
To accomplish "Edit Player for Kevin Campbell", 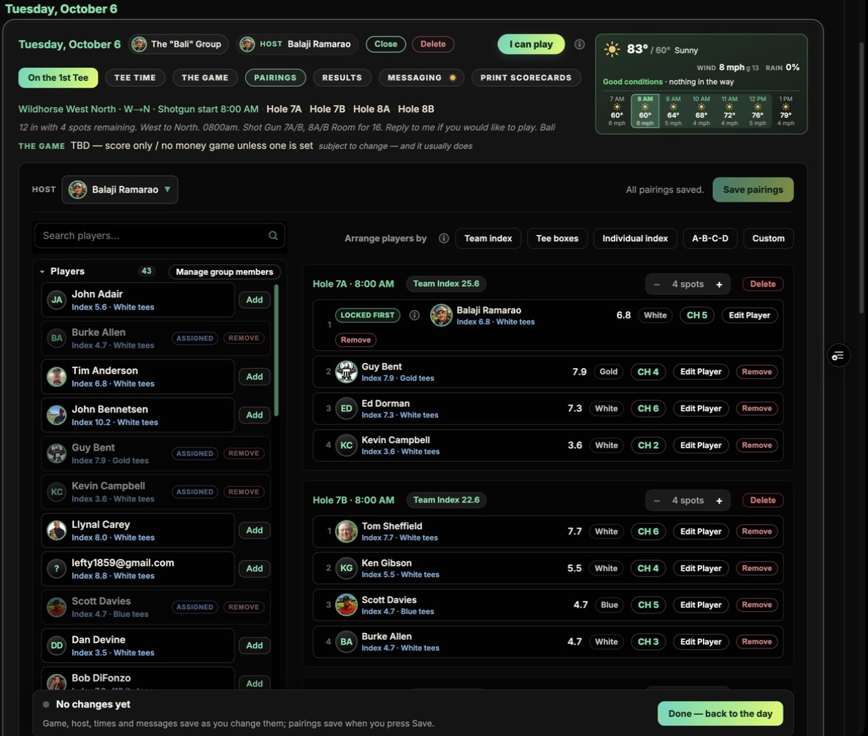I will tap(701, 445).
